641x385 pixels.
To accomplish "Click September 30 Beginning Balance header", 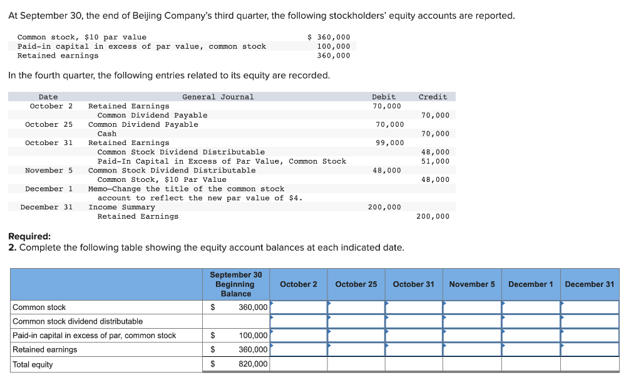I will pyautogui.click(x=236, y=284).
